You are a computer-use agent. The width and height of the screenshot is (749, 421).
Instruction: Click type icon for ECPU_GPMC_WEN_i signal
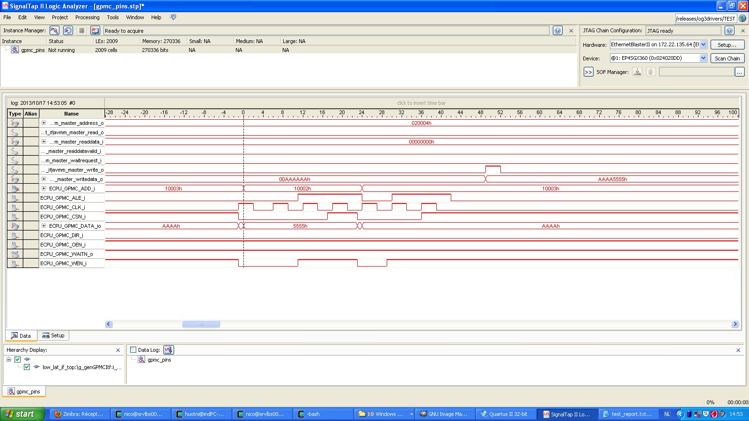pos(15,263)
